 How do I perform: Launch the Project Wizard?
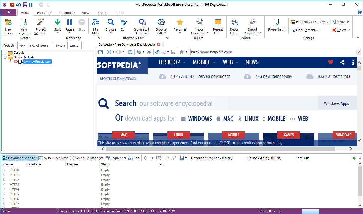tap(41, 26)
